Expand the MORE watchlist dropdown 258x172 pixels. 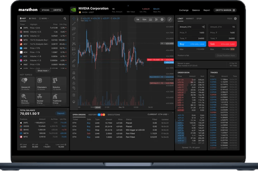coord(44,18)
